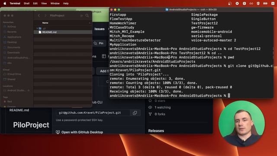Click the Terminal title folder icon
This screenshot has width=277, height=156.
click(167, 10)
